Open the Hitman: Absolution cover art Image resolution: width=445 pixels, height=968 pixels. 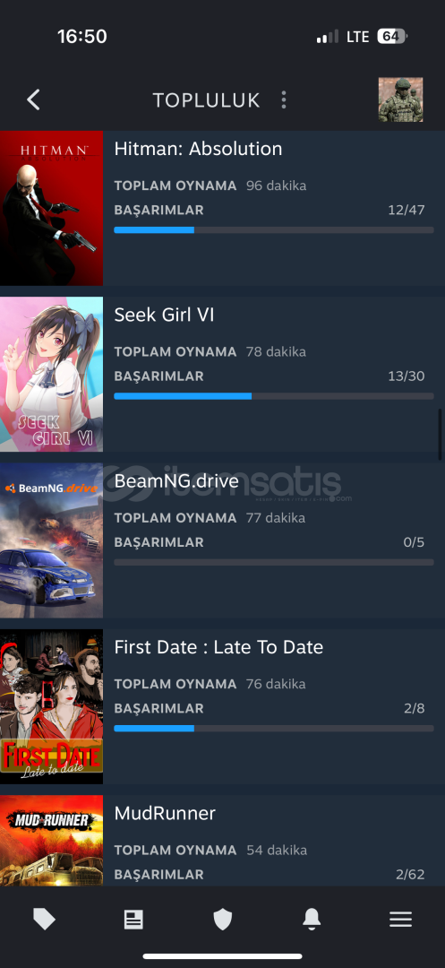[x=51, y=208]
